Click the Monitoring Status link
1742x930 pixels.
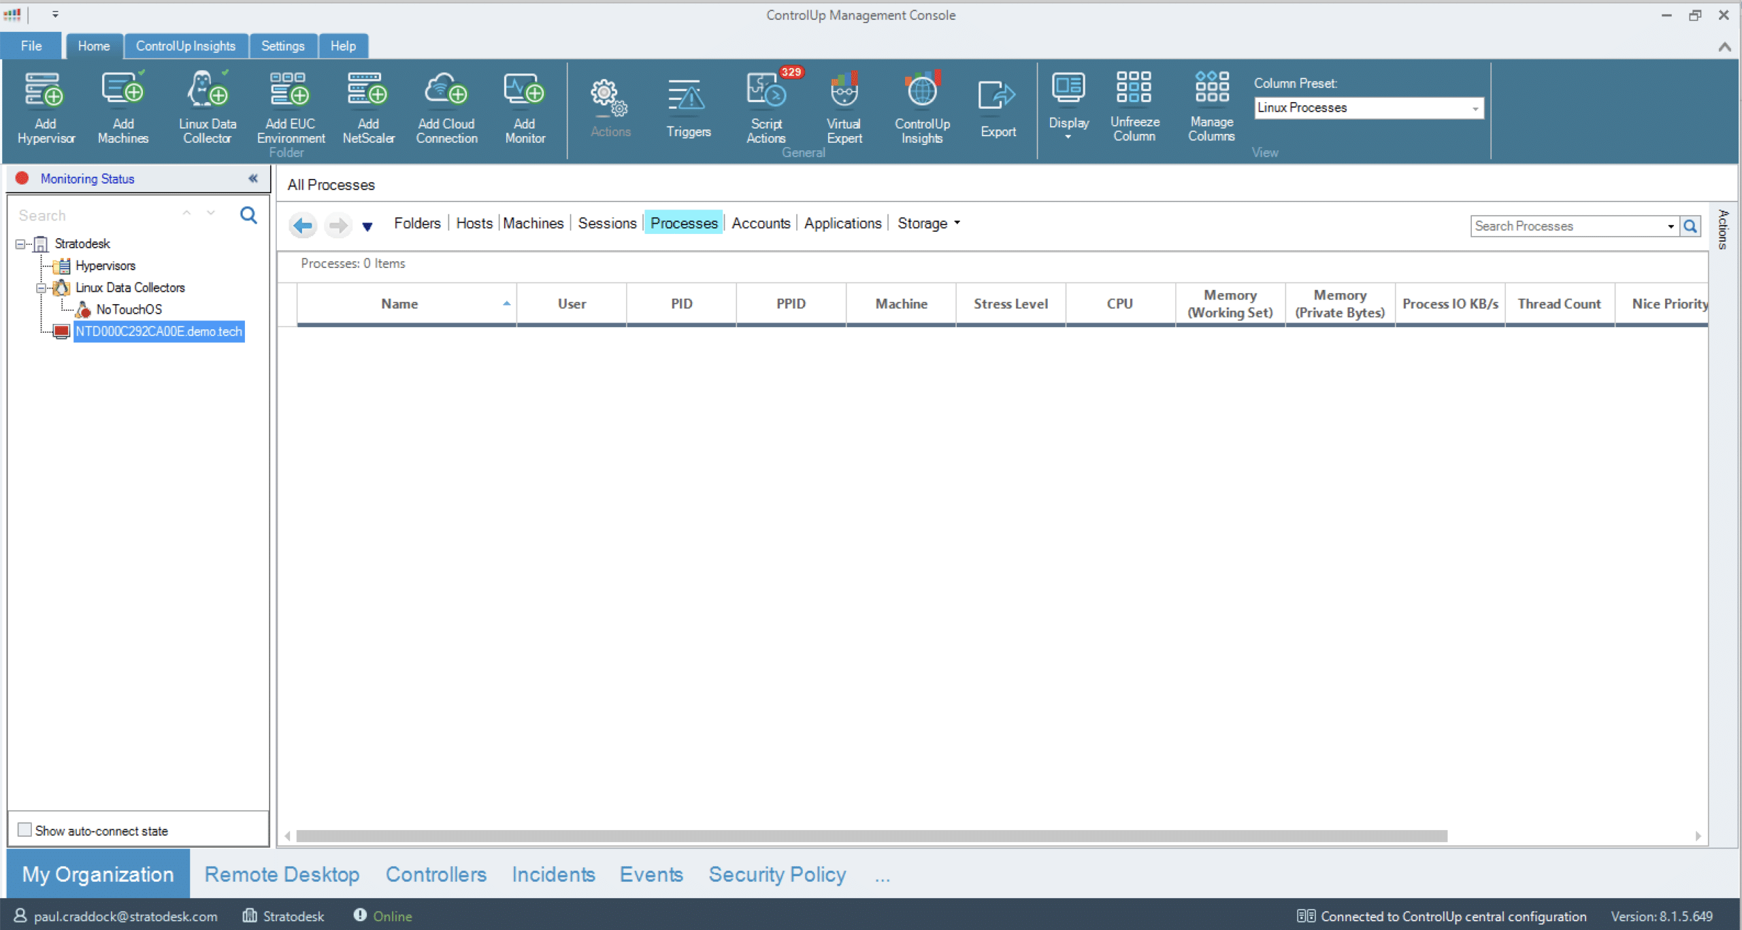(87, 178)
